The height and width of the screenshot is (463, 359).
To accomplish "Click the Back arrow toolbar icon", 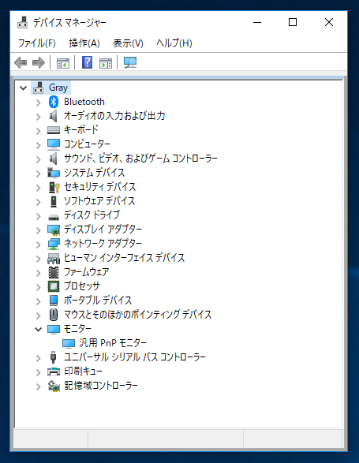I will pyautogui.click(x=21, y=62).
